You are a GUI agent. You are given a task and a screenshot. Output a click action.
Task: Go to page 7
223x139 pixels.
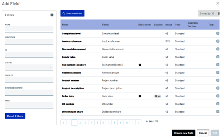(109, 123)
